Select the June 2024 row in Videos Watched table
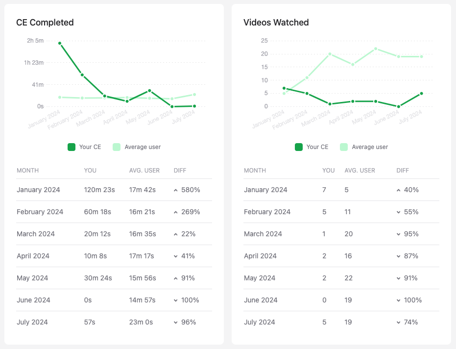Screen dimensions: 456x349 tap(341, 300)
